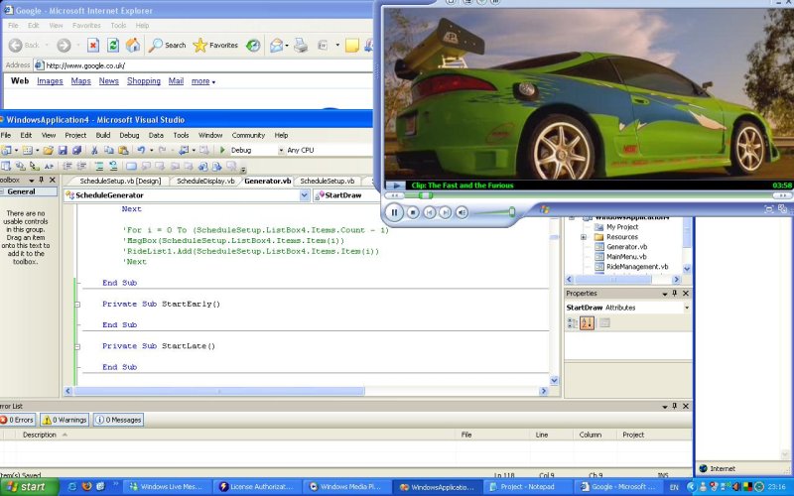This screenshot has width=794, height=496.
Task: Refresh the page in Internet Explorer
Action: point(113,45)
